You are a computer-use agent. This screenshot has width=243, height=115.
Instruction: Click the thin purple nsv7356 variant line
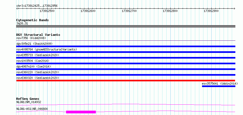click(x=126, y=41)
